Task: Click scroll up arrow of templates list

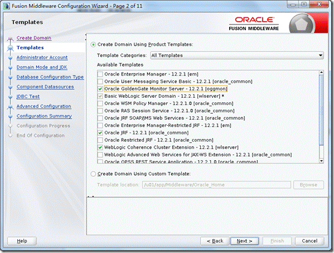Action: 321,73
